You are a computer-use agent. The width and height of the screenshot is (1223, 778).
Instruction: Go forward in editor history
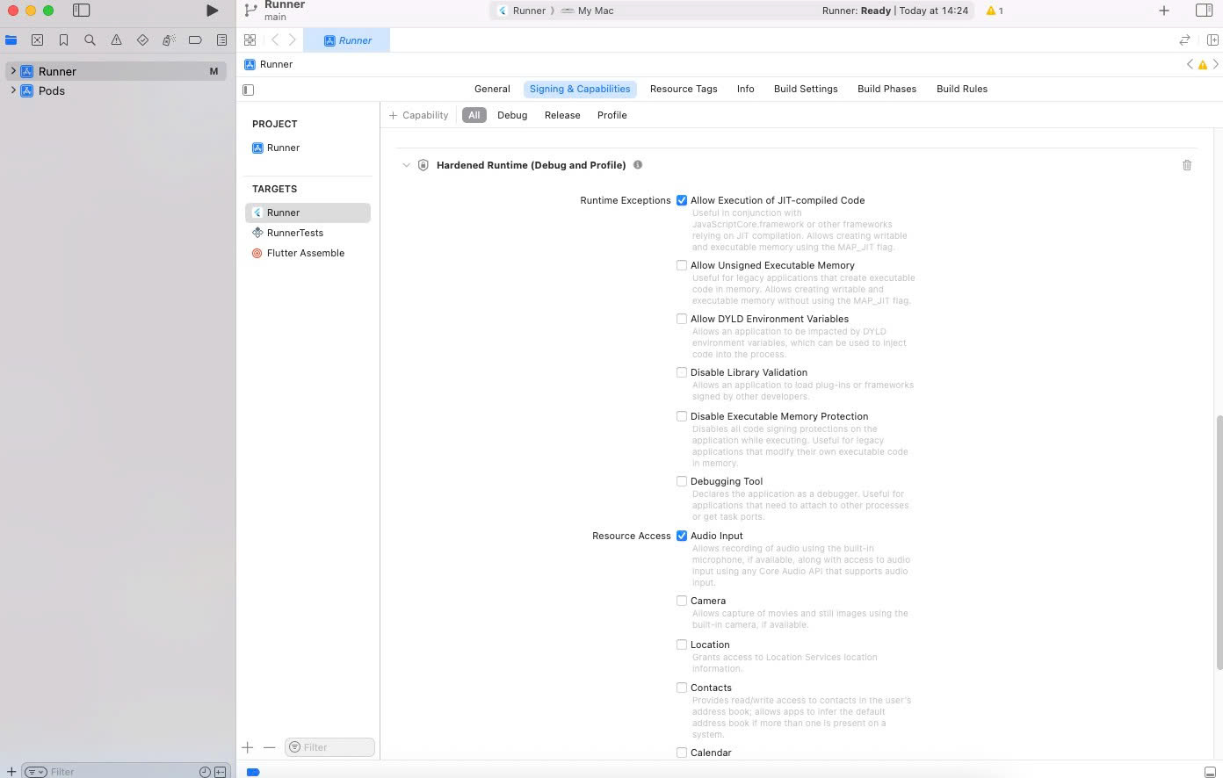tap(293, 40)
